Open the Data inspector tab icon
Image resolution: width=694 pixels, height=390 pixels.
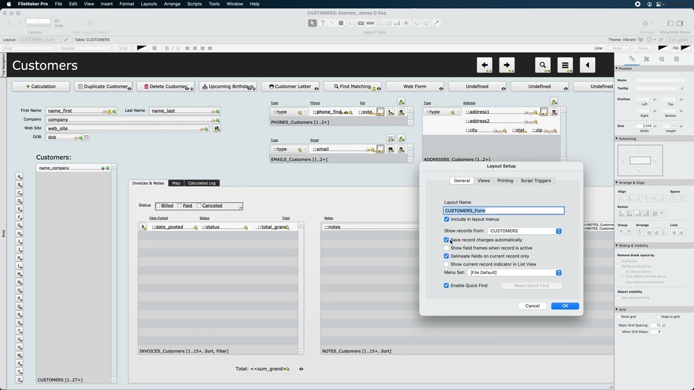676,59
